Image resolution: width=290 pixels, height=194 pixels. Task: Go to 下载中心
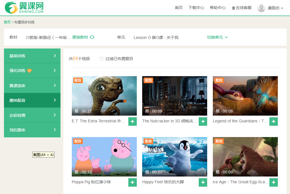(196, 8)
